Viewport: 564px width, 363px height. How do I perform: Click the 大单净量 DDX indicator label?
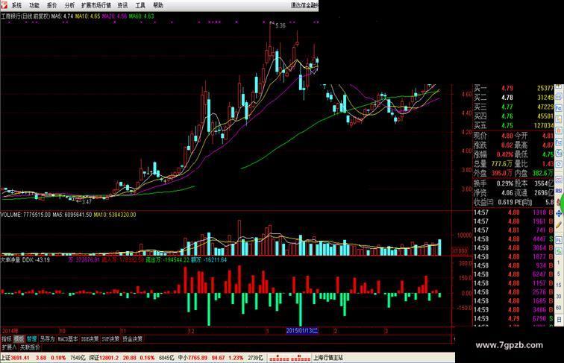click(x=25, y=259)
